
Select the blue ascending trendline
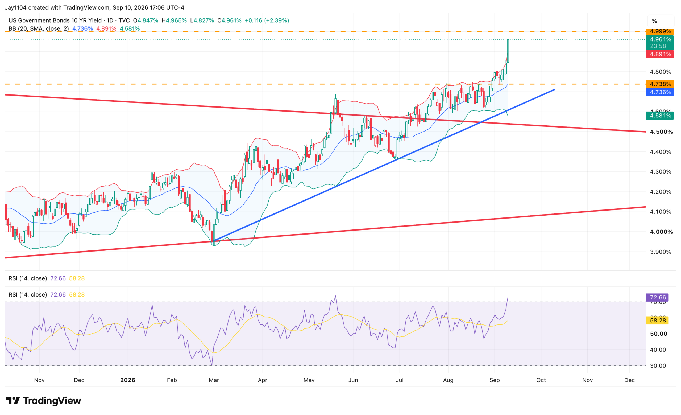point(384,165)
